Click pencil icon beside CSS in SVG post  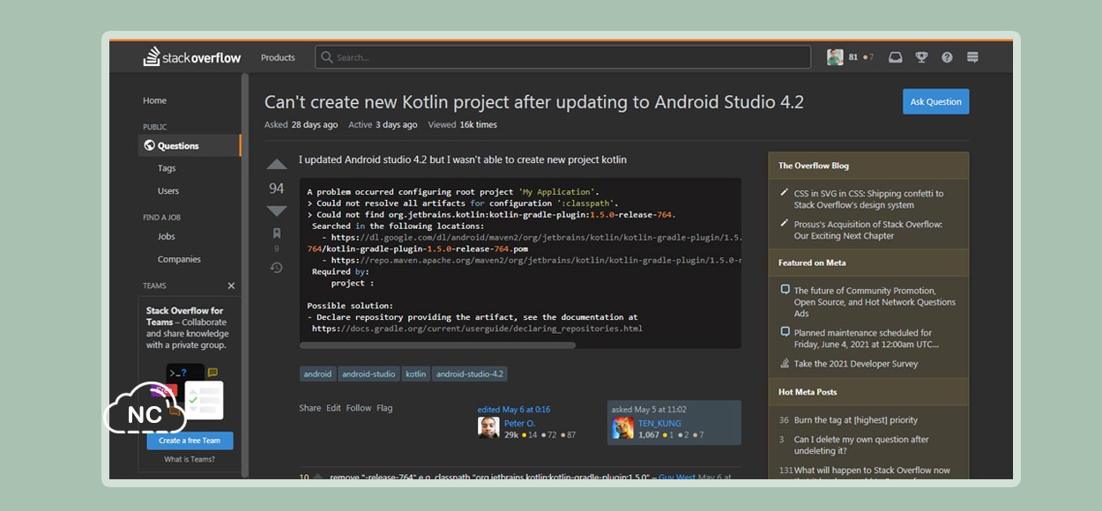(785, 193)
